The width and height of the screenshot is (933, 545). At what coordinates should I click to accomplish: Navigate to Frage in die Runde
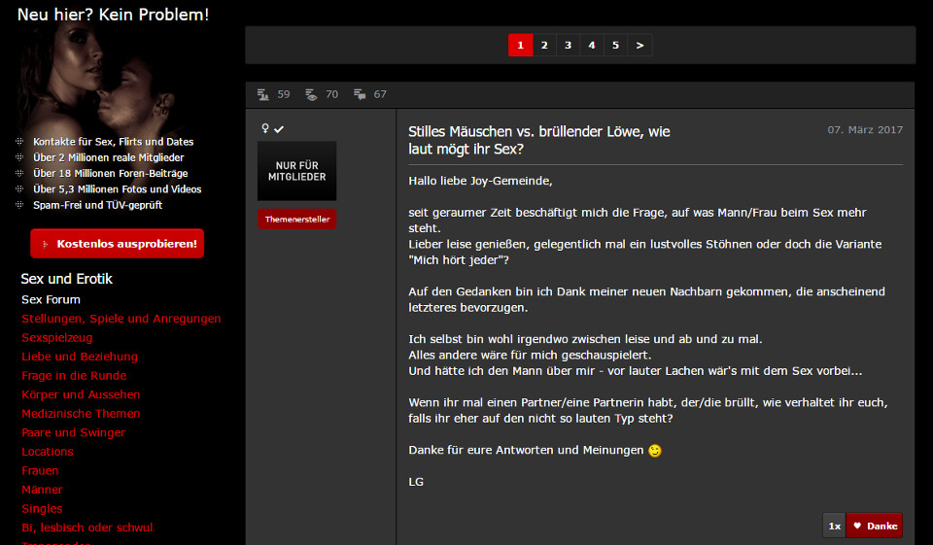pos(74,375)
